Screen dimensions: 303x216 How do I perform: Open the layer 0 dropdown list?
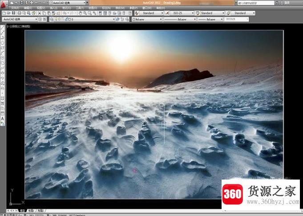click(114, 19)
